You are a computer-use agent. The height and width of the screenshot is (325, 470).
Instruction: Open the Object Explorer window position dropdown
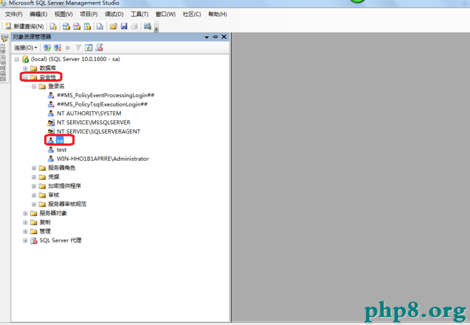206,37
